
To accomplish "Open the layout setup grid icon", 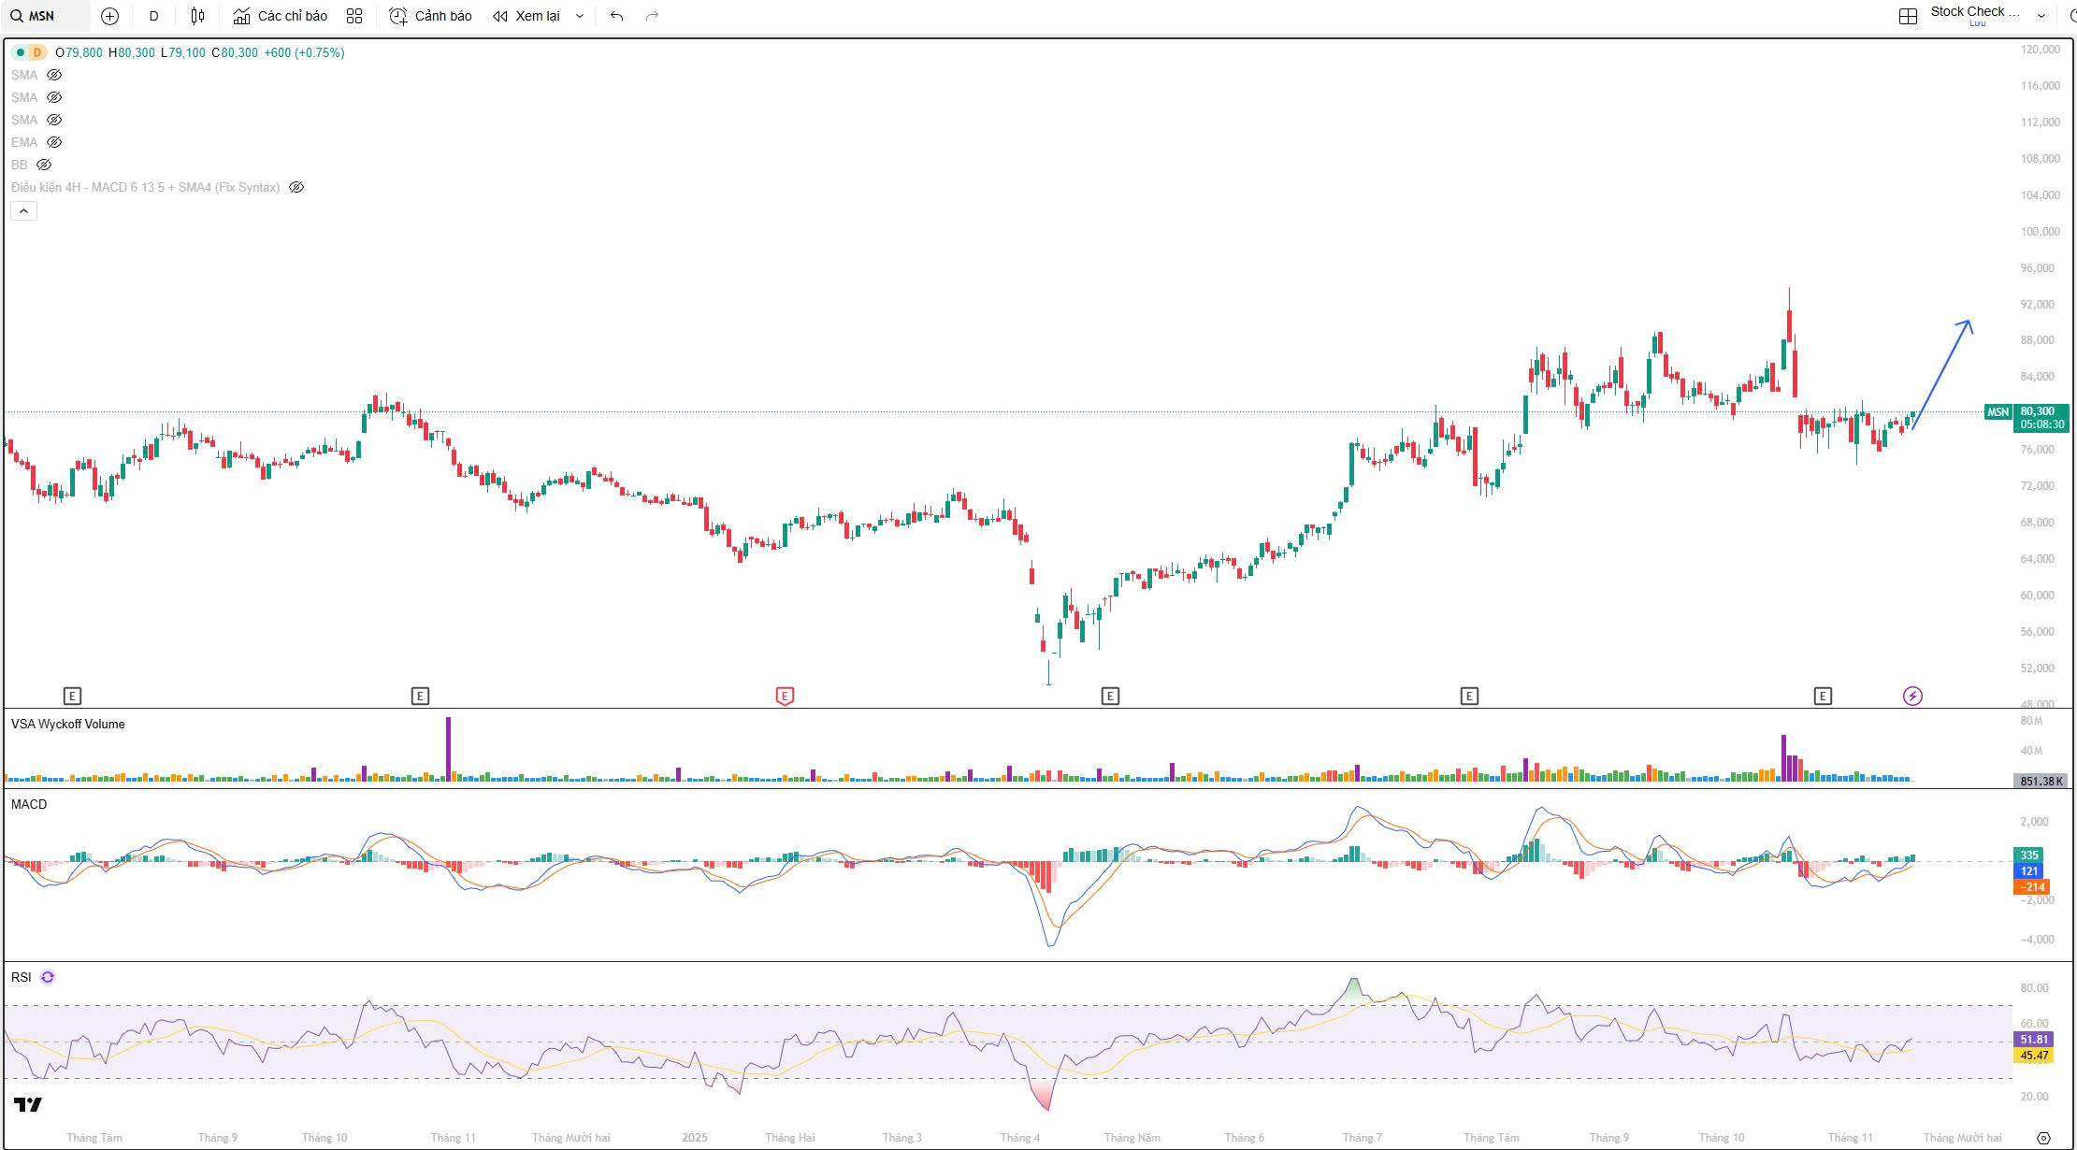I will point(1908,16).
